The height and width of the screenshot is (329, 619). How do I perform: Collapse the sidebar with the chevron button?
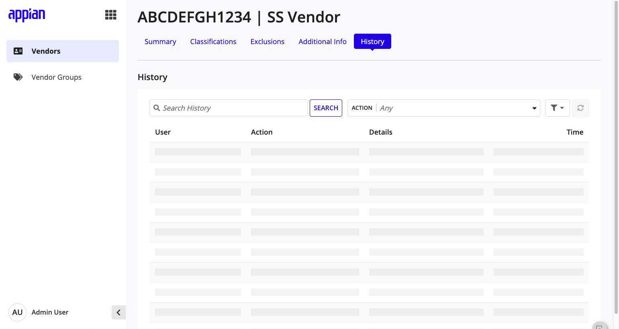click(118, 312)
